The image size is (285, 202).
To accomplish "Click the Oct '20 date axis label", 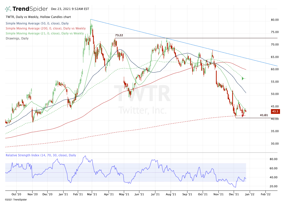I will 16,194.
